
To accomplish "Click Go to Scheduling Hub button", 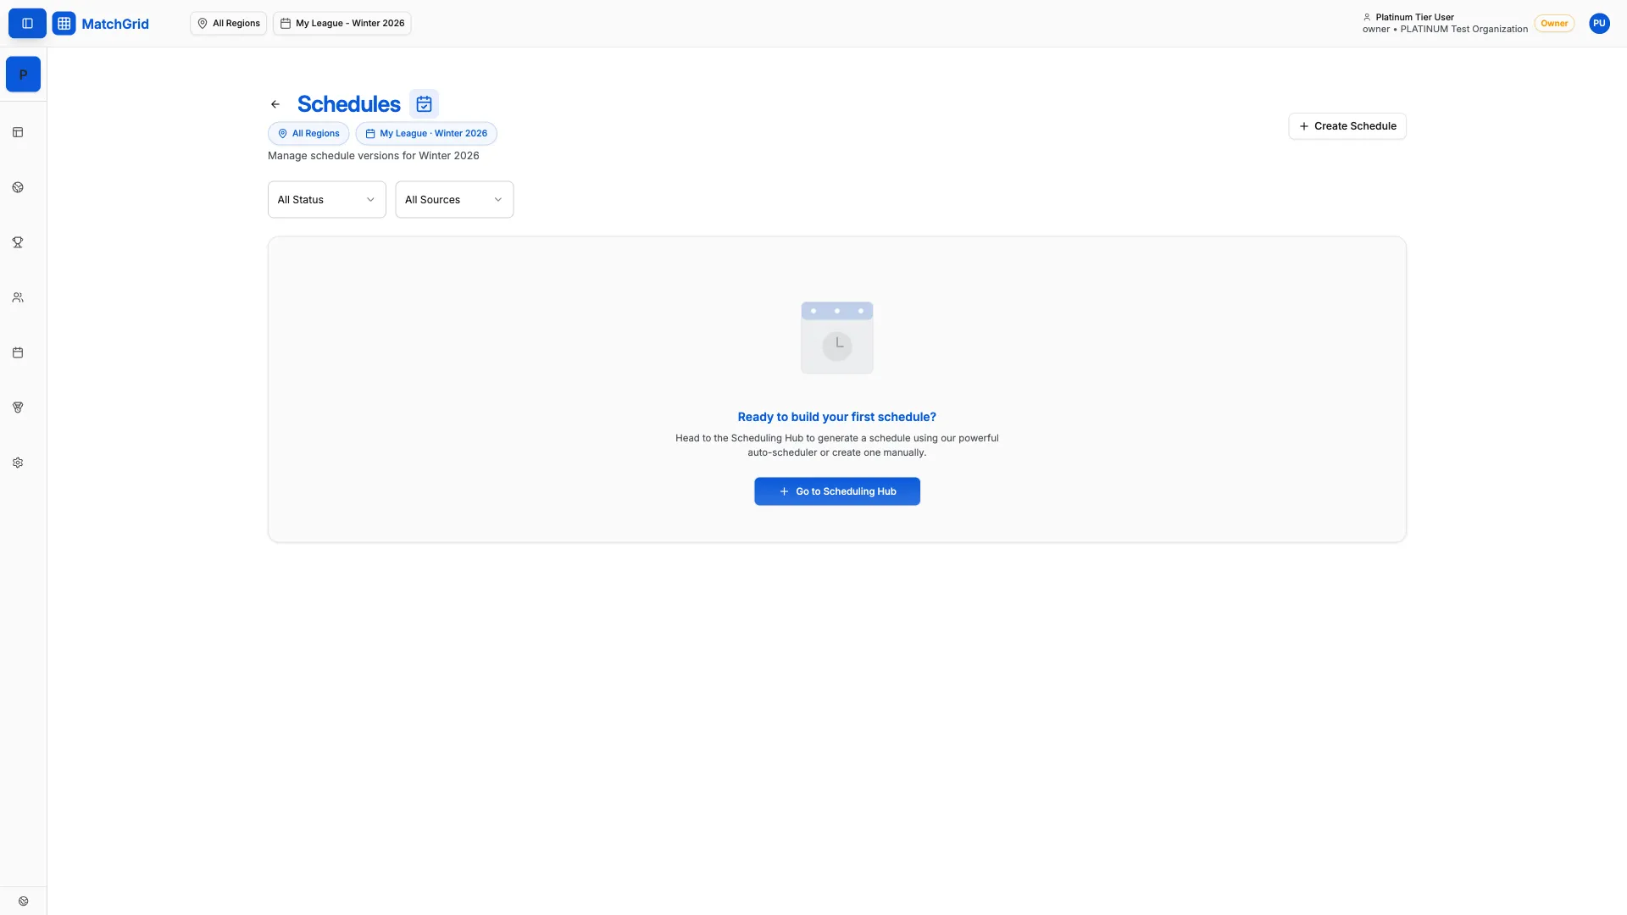I will 836,491.
